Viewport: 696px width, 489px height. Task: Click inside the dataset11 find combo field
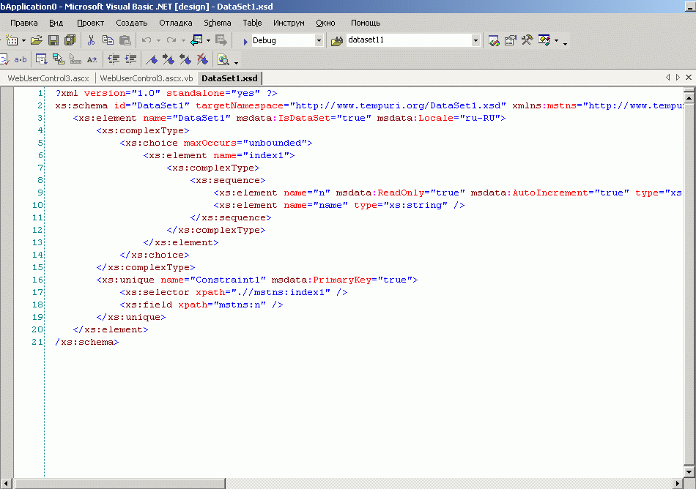click(x=408, y=40)
